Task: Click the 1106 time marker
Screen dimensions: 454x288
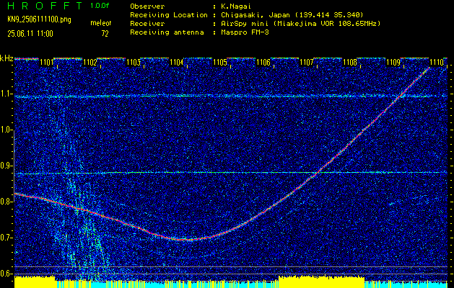Action: coord(263,63)
